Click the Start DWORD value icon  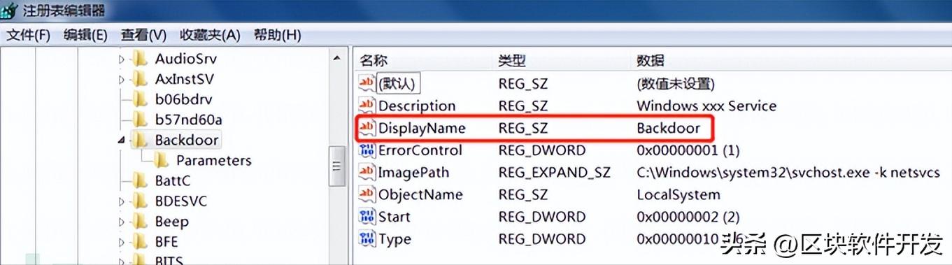[x=367, y=217]
